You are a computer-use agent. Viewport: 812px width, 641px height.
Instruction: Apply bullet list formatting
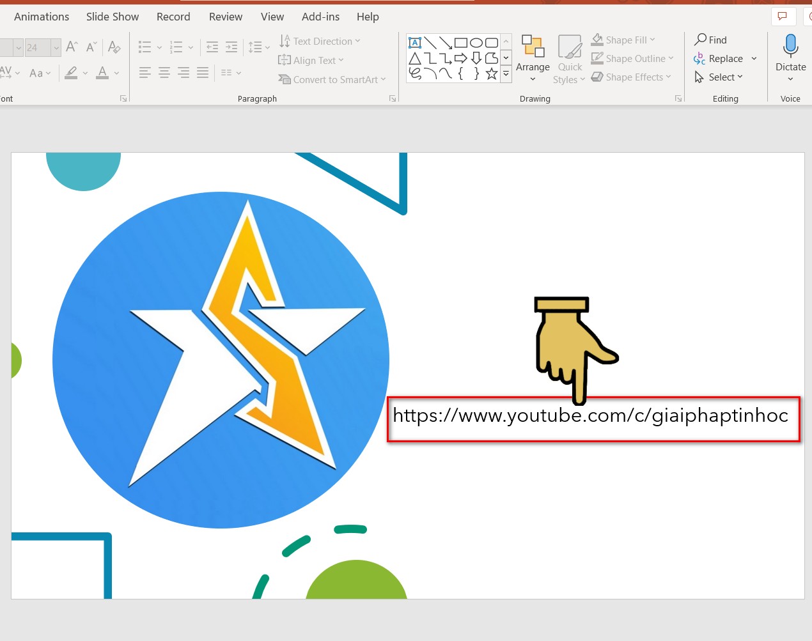(145, 47)
